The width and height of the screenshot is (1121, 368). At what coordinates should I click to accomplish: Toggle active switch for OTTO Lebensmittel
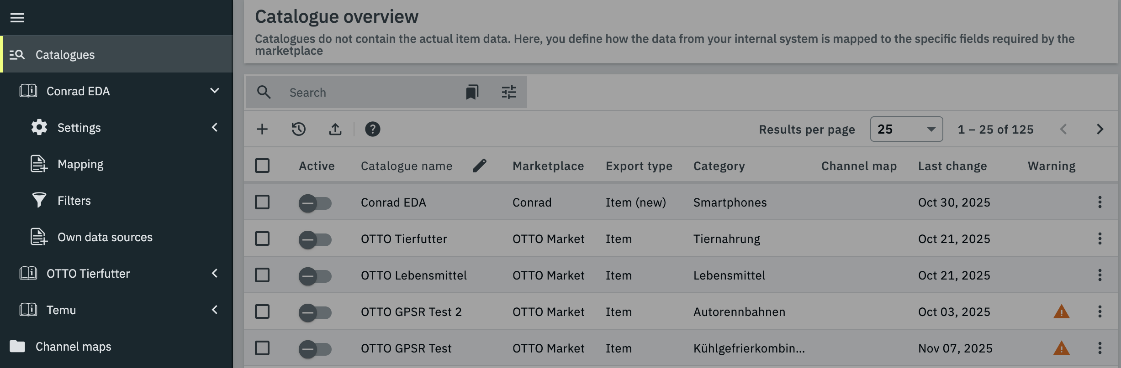click(x=315, y=276)
